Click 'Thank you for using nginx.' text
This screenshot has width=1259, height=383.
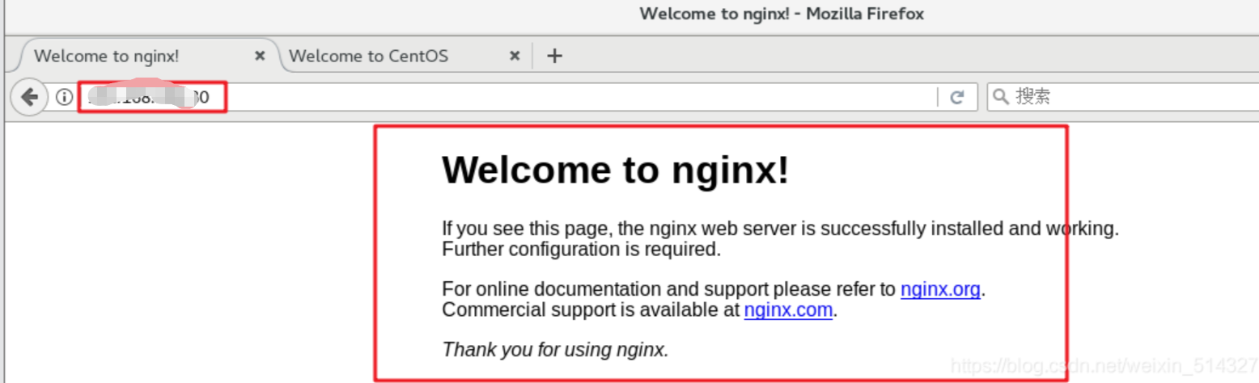(x=555, y=350)
